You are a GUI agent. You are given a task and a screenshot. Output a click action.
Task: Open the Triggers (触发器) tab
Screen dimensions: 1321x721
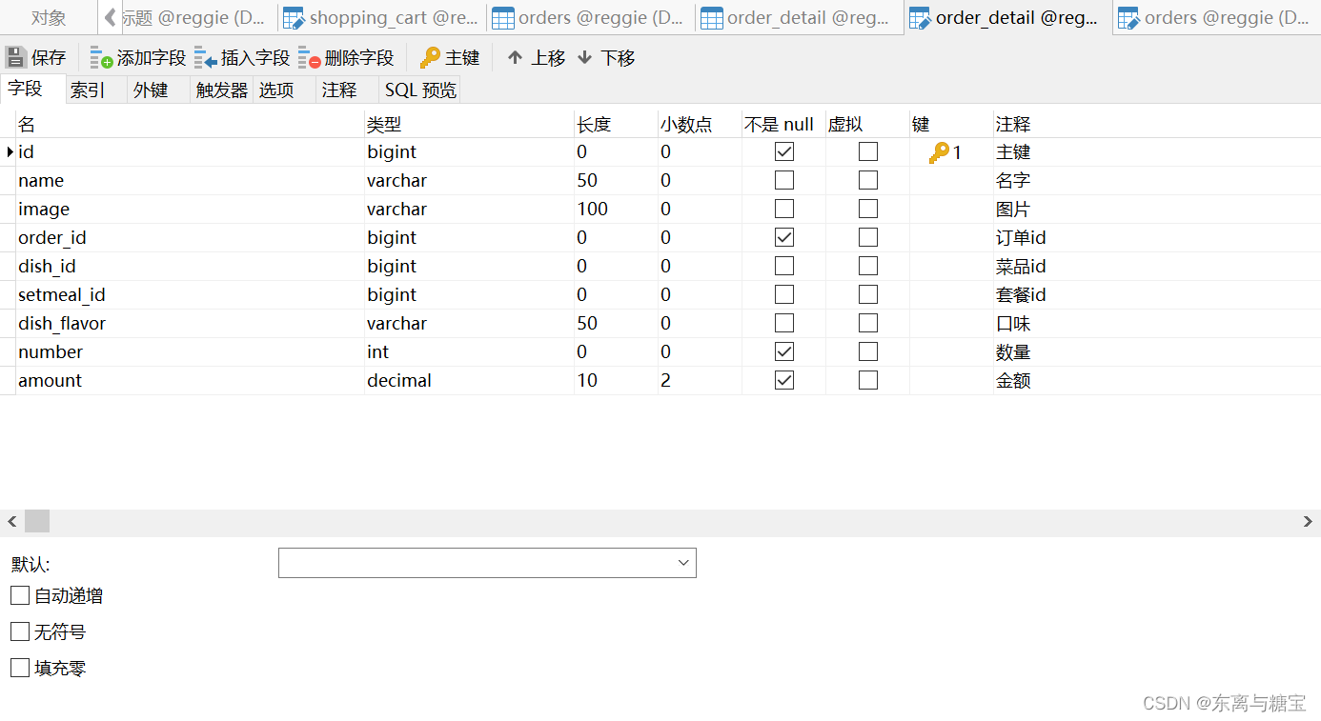[x=222, y=90]
